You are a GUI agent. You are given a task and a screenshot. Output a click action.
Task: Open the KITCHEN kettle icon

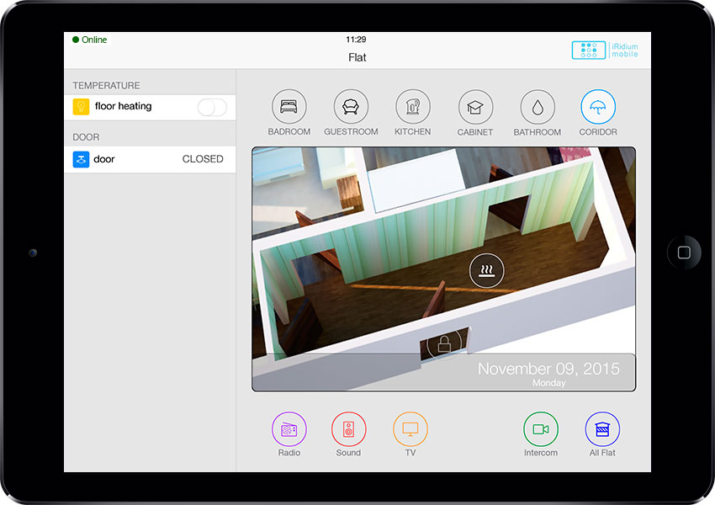[x=413, y=107]
